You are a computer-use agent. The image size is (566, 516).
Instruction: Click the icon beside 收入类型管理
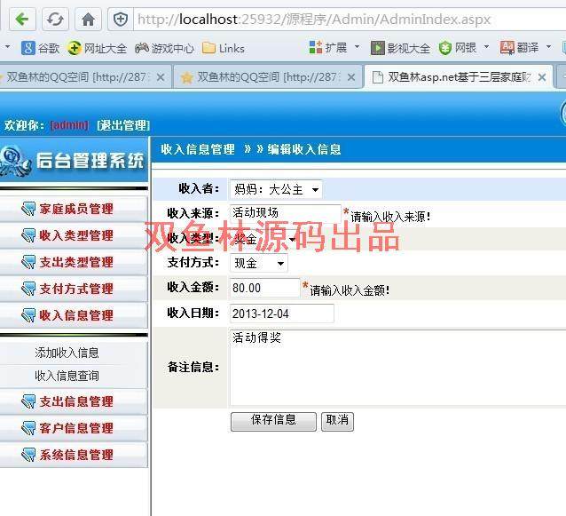pyautogui.click(x=28, y=235)
